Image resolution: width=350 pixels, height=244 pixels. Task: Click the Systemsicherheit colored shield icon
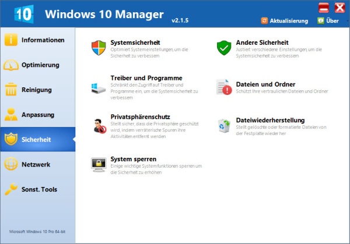99,48
